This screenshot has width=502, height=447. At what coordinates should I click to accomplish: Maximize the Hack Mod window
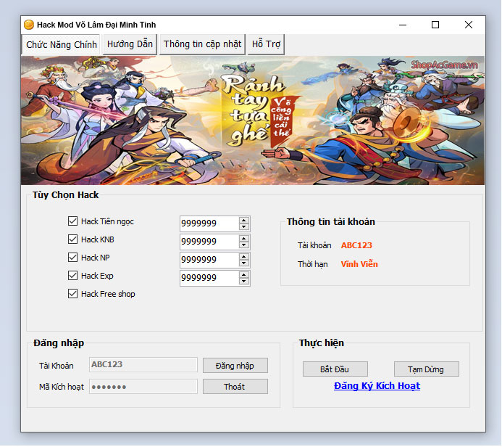point(435,25)
